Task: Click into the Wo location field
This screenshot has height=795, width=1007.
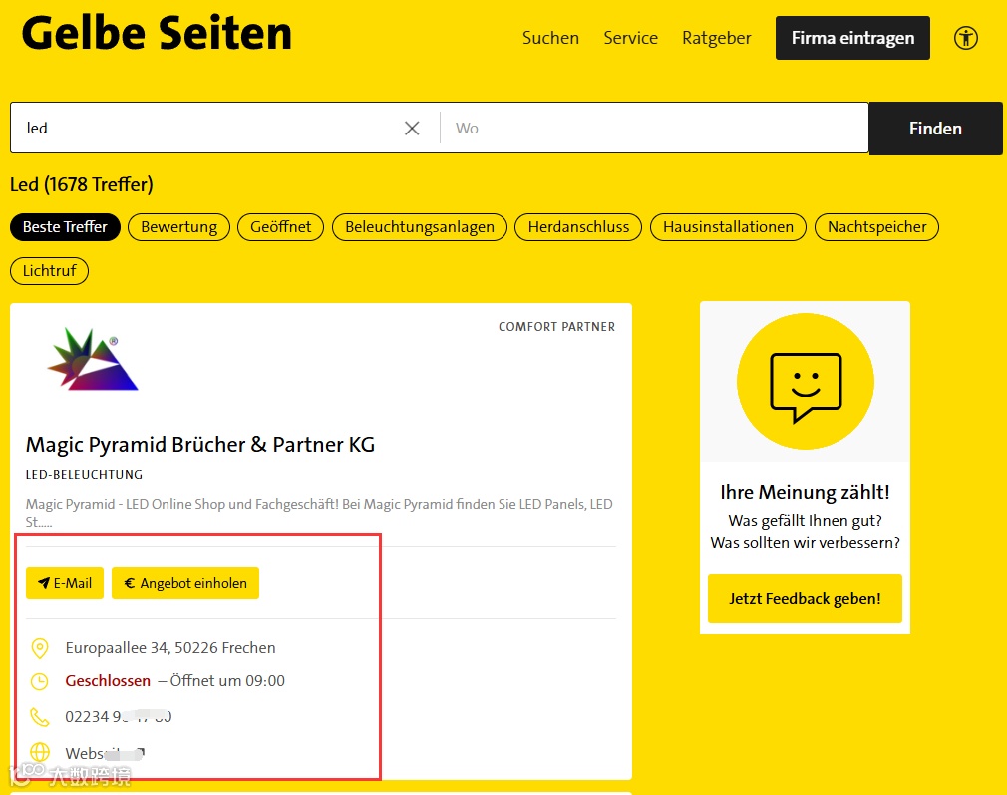Action: tap(655, 128)
